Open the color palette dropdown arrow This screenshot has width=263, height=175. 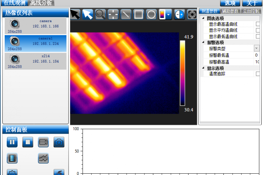click(169, 14)
